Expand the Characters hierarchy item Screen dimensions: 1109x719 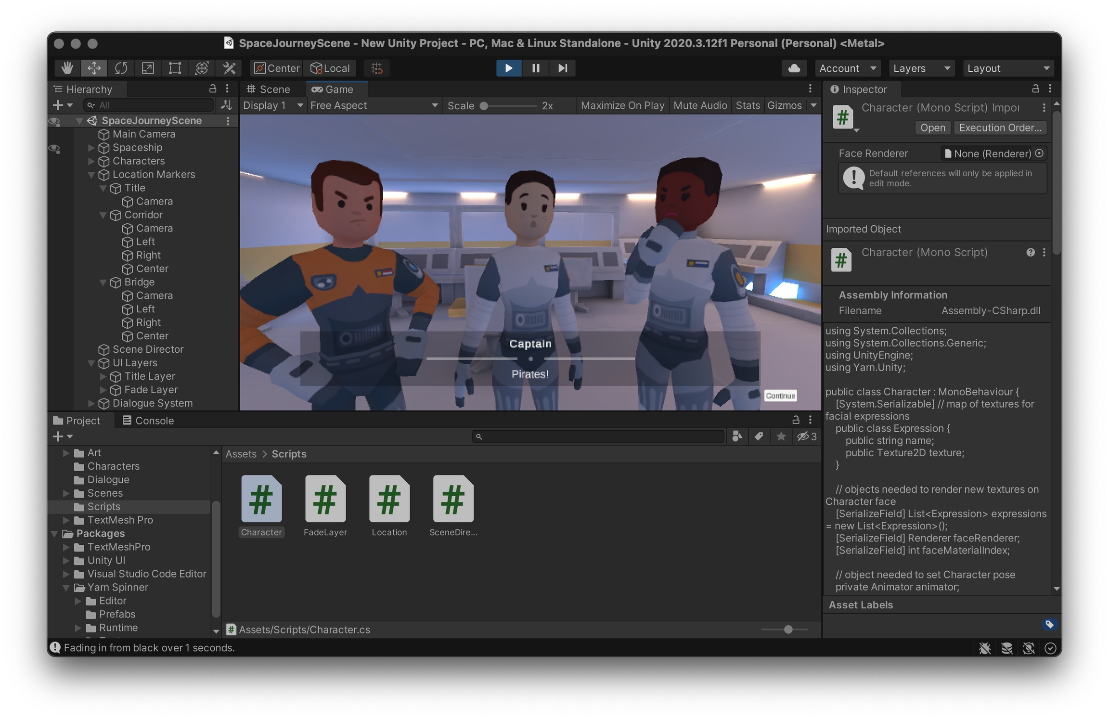click(91, 161)
